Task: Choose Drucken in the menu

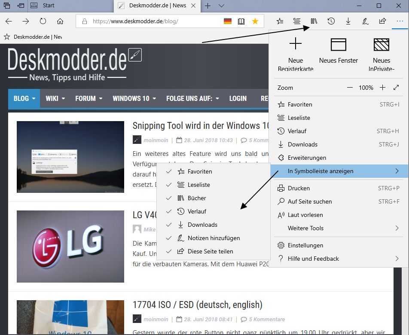Action: 299,188
